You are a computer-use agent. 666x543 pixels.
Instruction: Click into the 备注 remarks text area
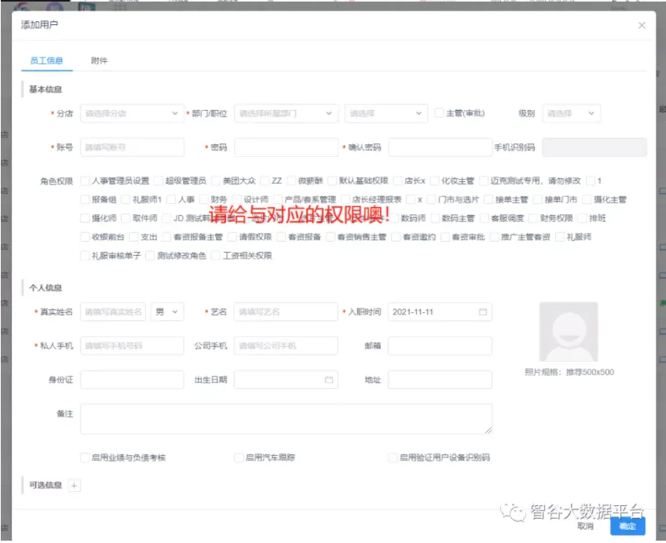click(x=286, y=419)
